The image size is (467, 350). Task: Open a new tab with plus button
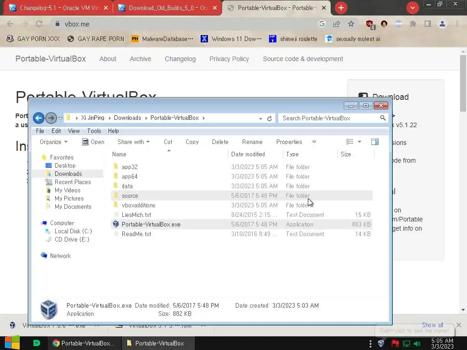(341, 8)
